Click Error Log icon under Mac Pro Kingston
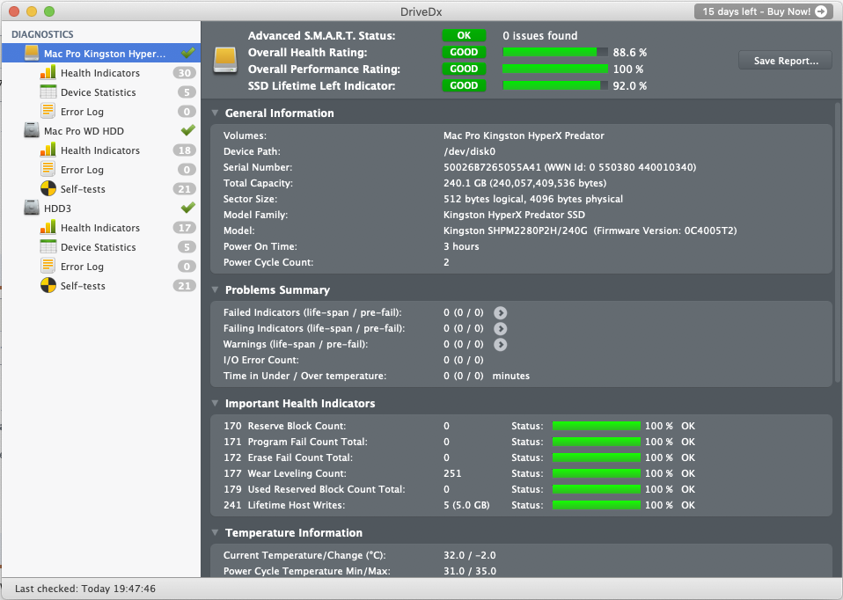This screenshot has height=600, width=843. (x=48, y=111)
